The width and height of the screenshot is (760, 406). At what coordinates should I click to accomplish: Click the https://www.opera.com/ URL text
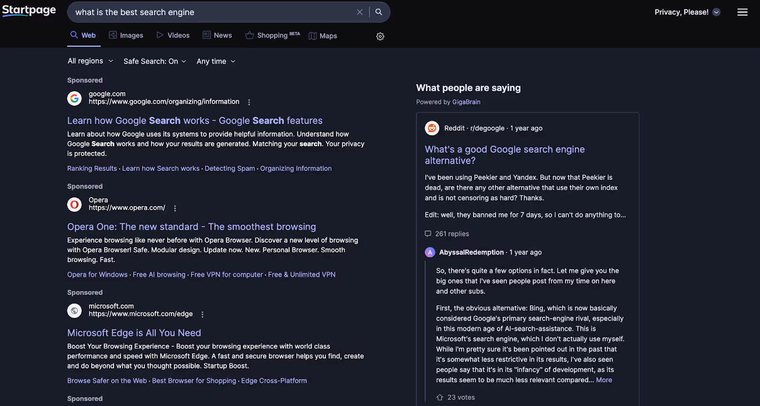tap(127, 208)
